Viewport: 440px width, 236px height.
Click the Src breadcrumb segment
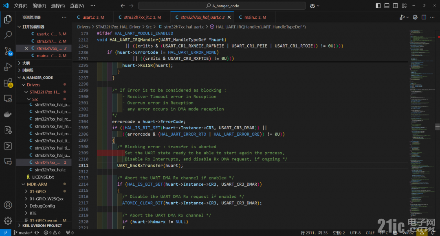coord(149,27)
